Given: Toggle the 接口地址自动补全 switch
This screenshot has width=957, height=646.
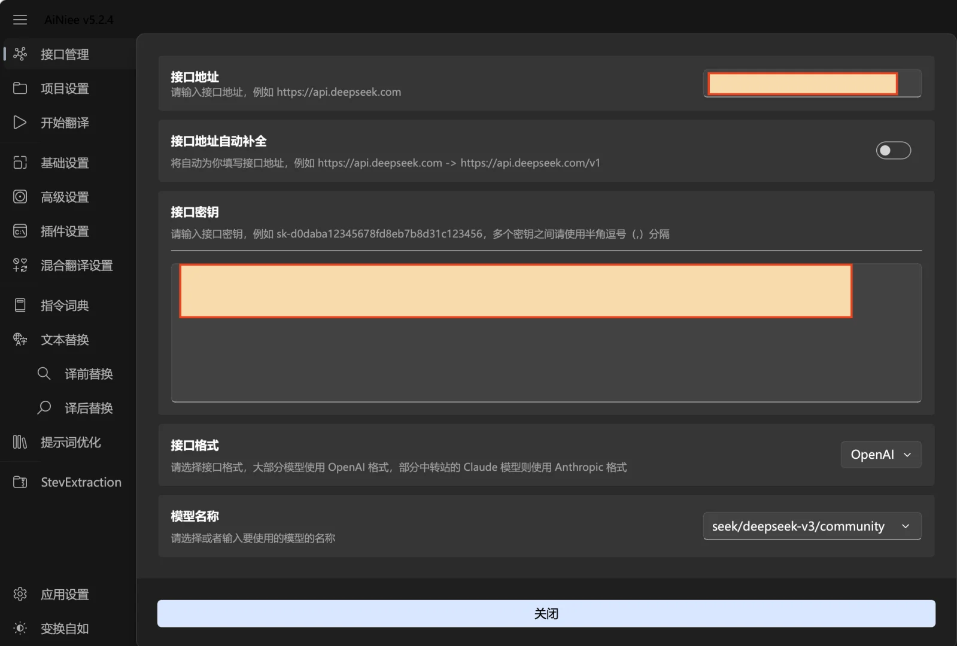Looking at the screenshot, I should (x=893, y=150).
